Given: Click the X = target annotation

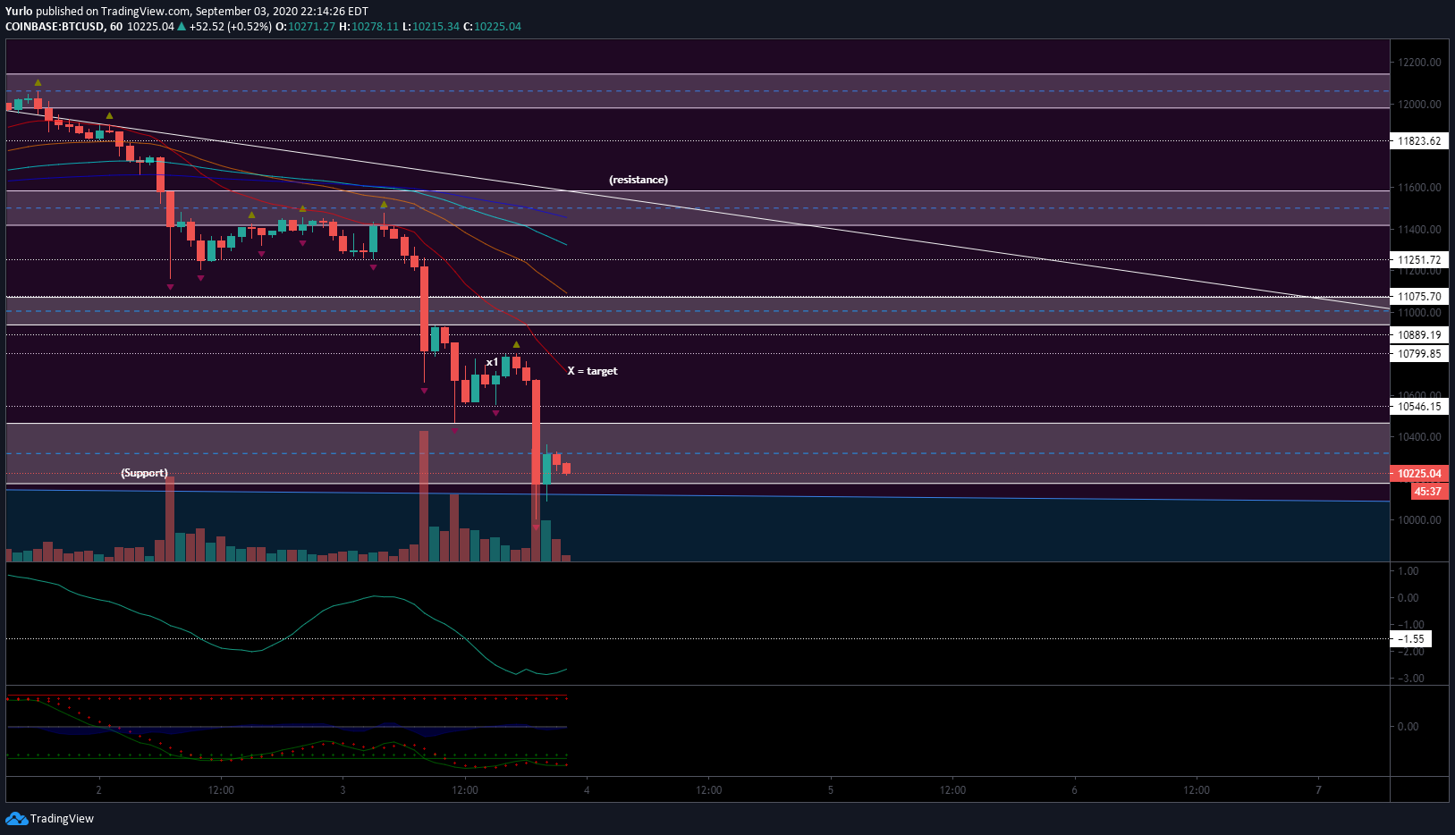Looking at the screenshot, I should click(x=592, y=371).
